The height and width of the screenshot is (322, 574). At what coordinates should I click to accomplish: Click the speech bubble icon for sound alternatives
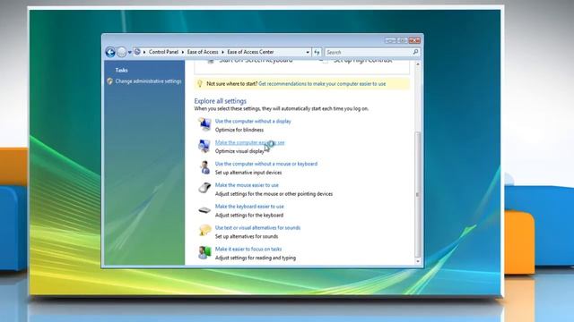(205, 231)
